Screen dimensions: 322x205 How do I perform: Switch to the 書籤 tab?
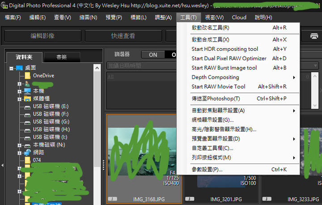click(x=62, y=57)
